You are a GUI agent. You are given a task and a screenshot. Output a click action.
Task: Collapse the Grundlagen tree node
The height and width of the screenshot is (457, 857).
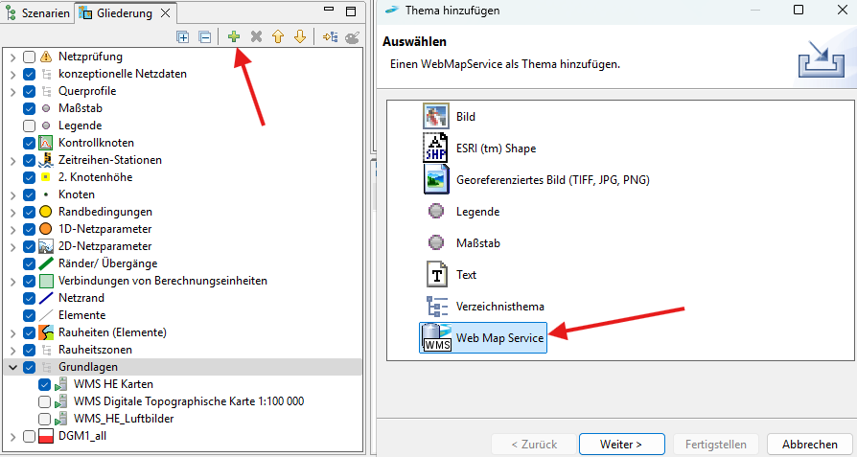point(12,367)
